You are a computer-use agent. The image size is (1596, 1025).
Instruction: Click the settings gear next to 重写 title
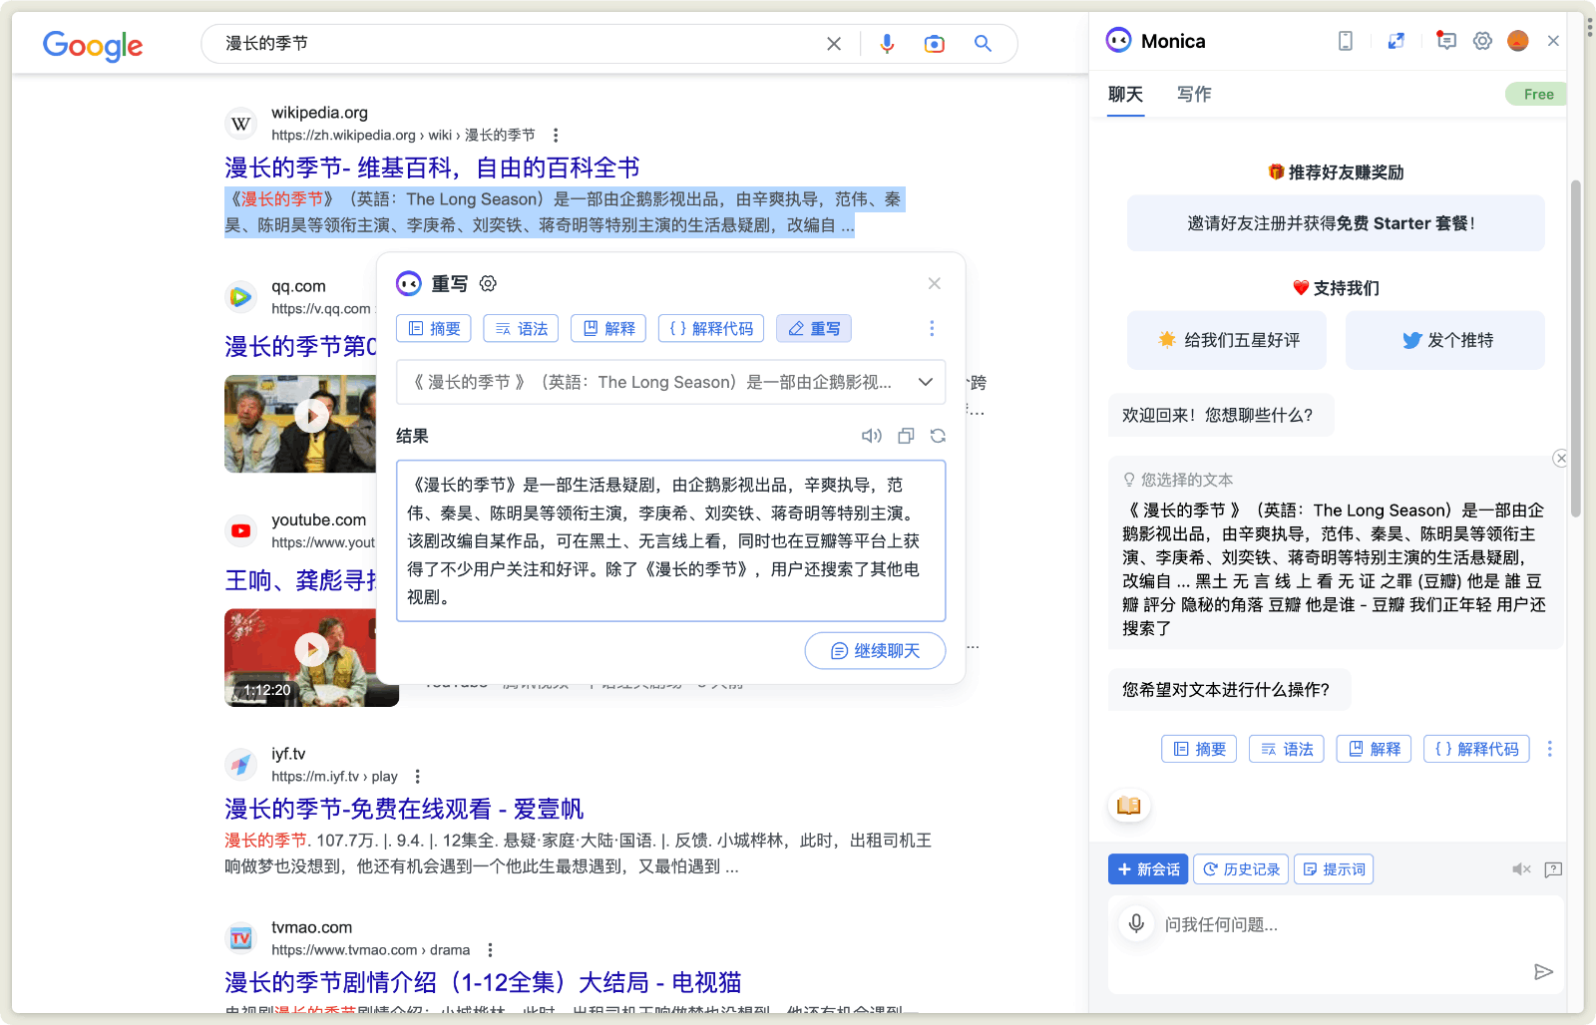pos(488,284)
